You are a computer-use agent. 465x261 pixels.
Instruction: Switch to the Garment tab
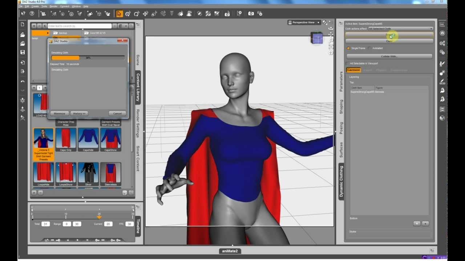pyautogui.click(x=353, y=70)
